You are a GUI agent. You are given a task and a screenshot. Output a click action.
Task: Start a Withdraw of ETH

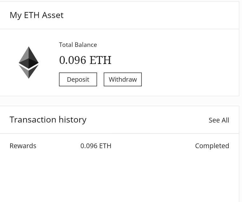[123, 79]
